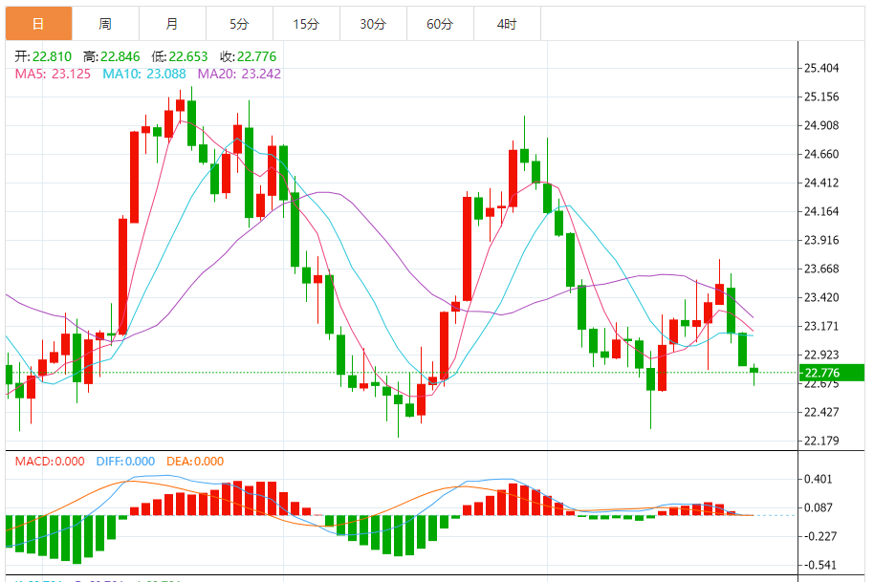Viewport: 874px width, 582px height.
Task: Click the 24.660 price axis label
Action: coord(821,154)
